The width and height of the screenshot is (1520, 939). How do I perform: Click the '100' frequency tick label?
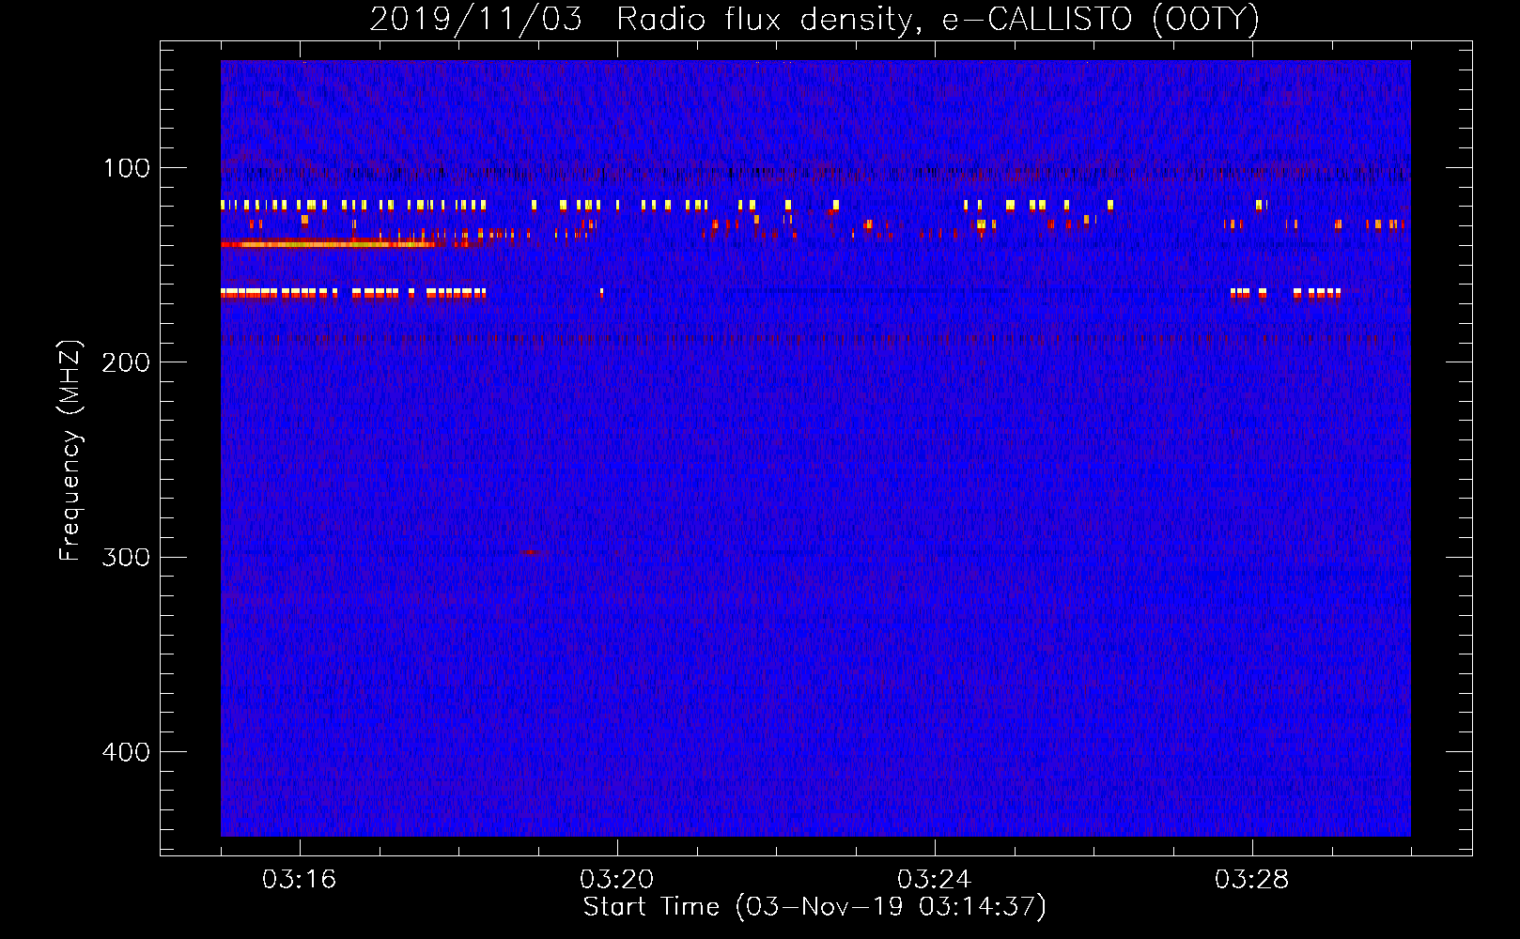point(127,168)
